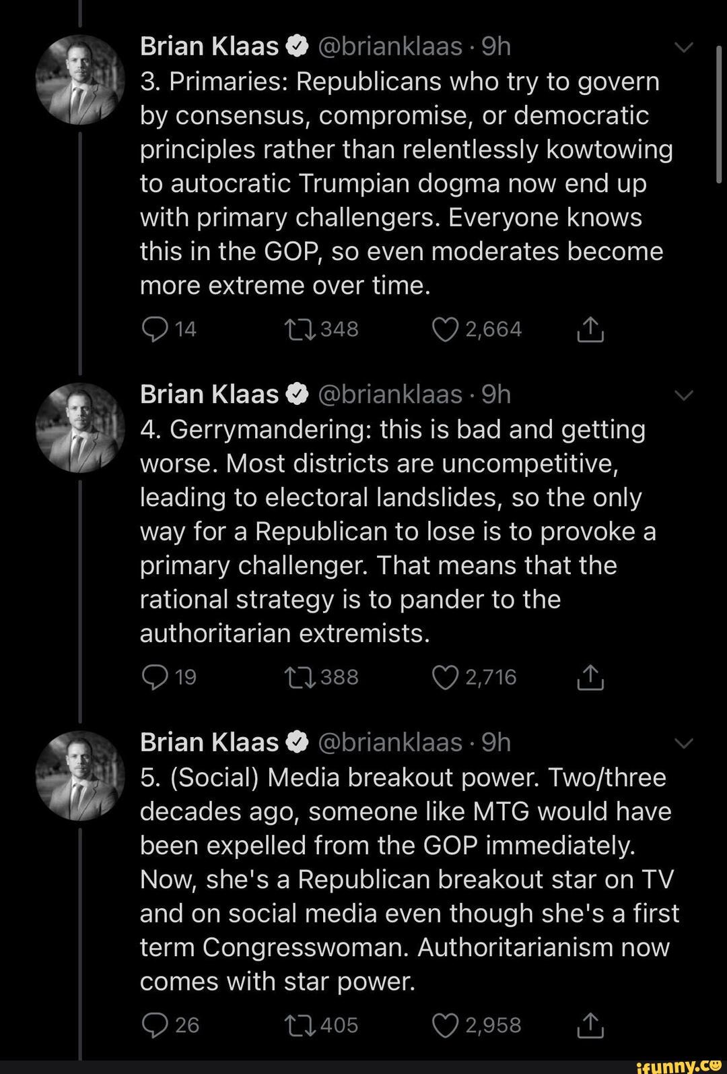
Task: Open the Primaries tweet options chevron
Action: click(683, 48)
